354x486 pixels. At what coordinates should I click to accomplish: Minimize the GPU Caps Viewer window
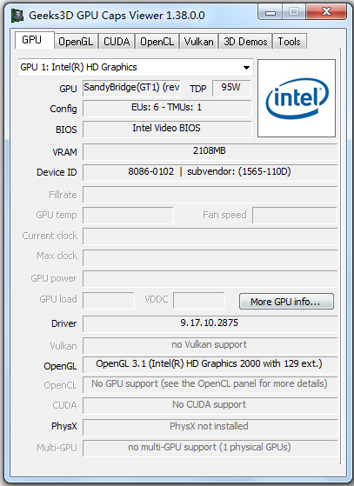pos(271,12)
